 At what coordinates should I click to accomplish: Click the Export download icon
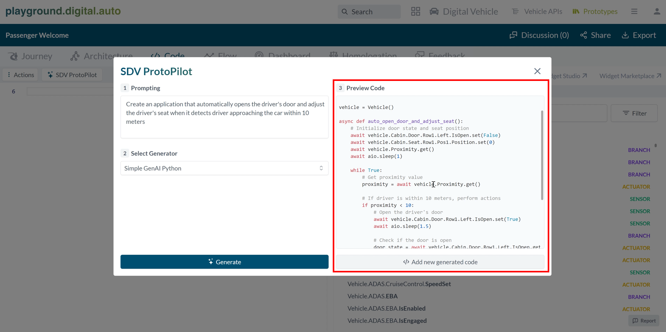[x=626, y=35]
